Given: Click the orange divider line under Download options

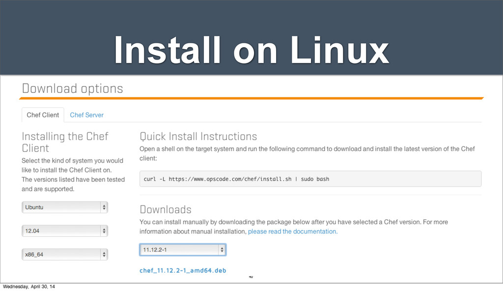Looking at the screenshot, I should [252, 99].
